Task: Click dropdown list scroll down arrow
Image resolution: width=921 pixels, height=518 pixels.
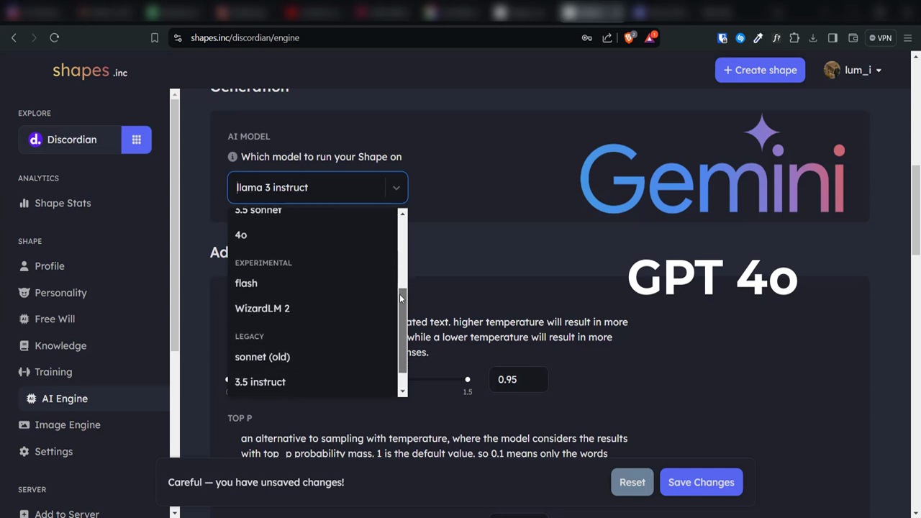Action: point(403,392)
